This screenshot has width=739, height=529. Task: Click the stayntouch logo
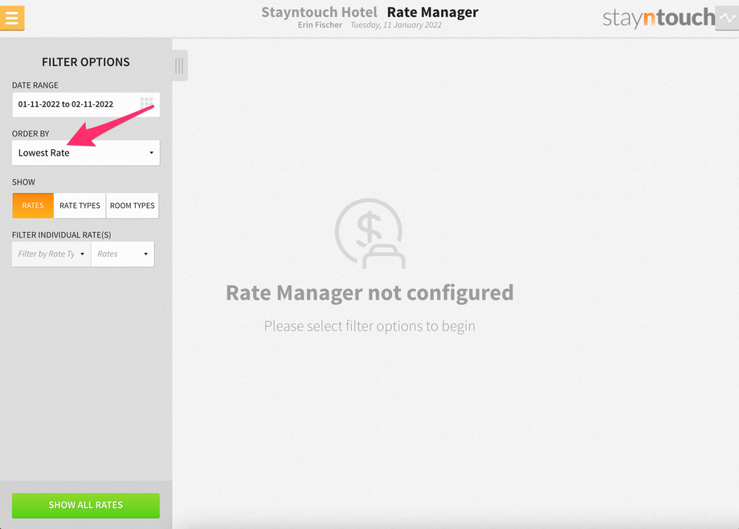pos(659,18)
